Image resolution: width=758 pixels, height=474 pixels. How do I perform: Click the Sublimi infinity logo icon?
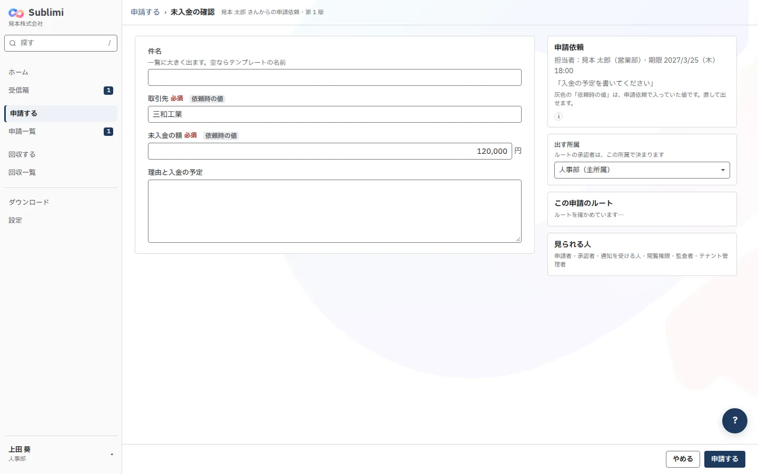click(x=16, y=13)
